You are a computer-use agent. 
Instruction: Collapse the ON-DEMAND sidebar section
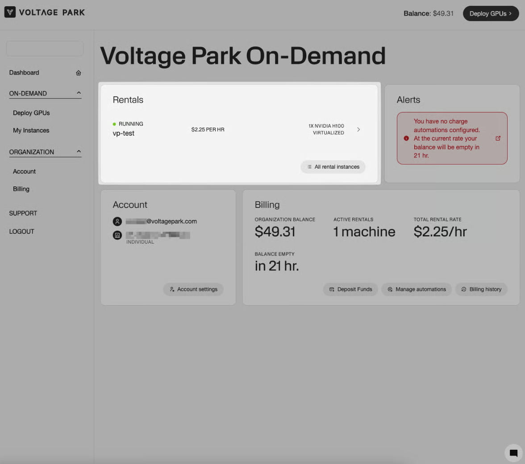pos(79,93)
